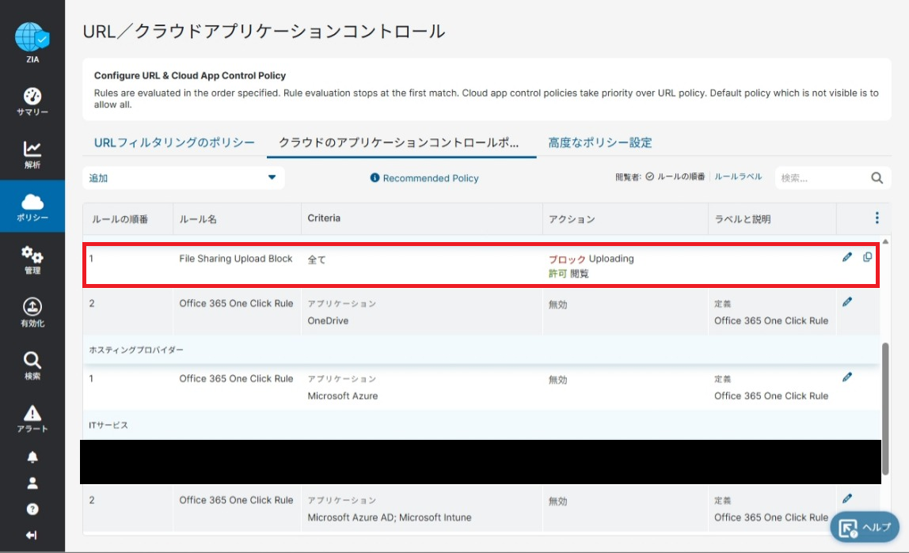The image size is (909, 553).
Task: Switch to URLフィルタリングのポリシー tab
Action: [174, 142]
